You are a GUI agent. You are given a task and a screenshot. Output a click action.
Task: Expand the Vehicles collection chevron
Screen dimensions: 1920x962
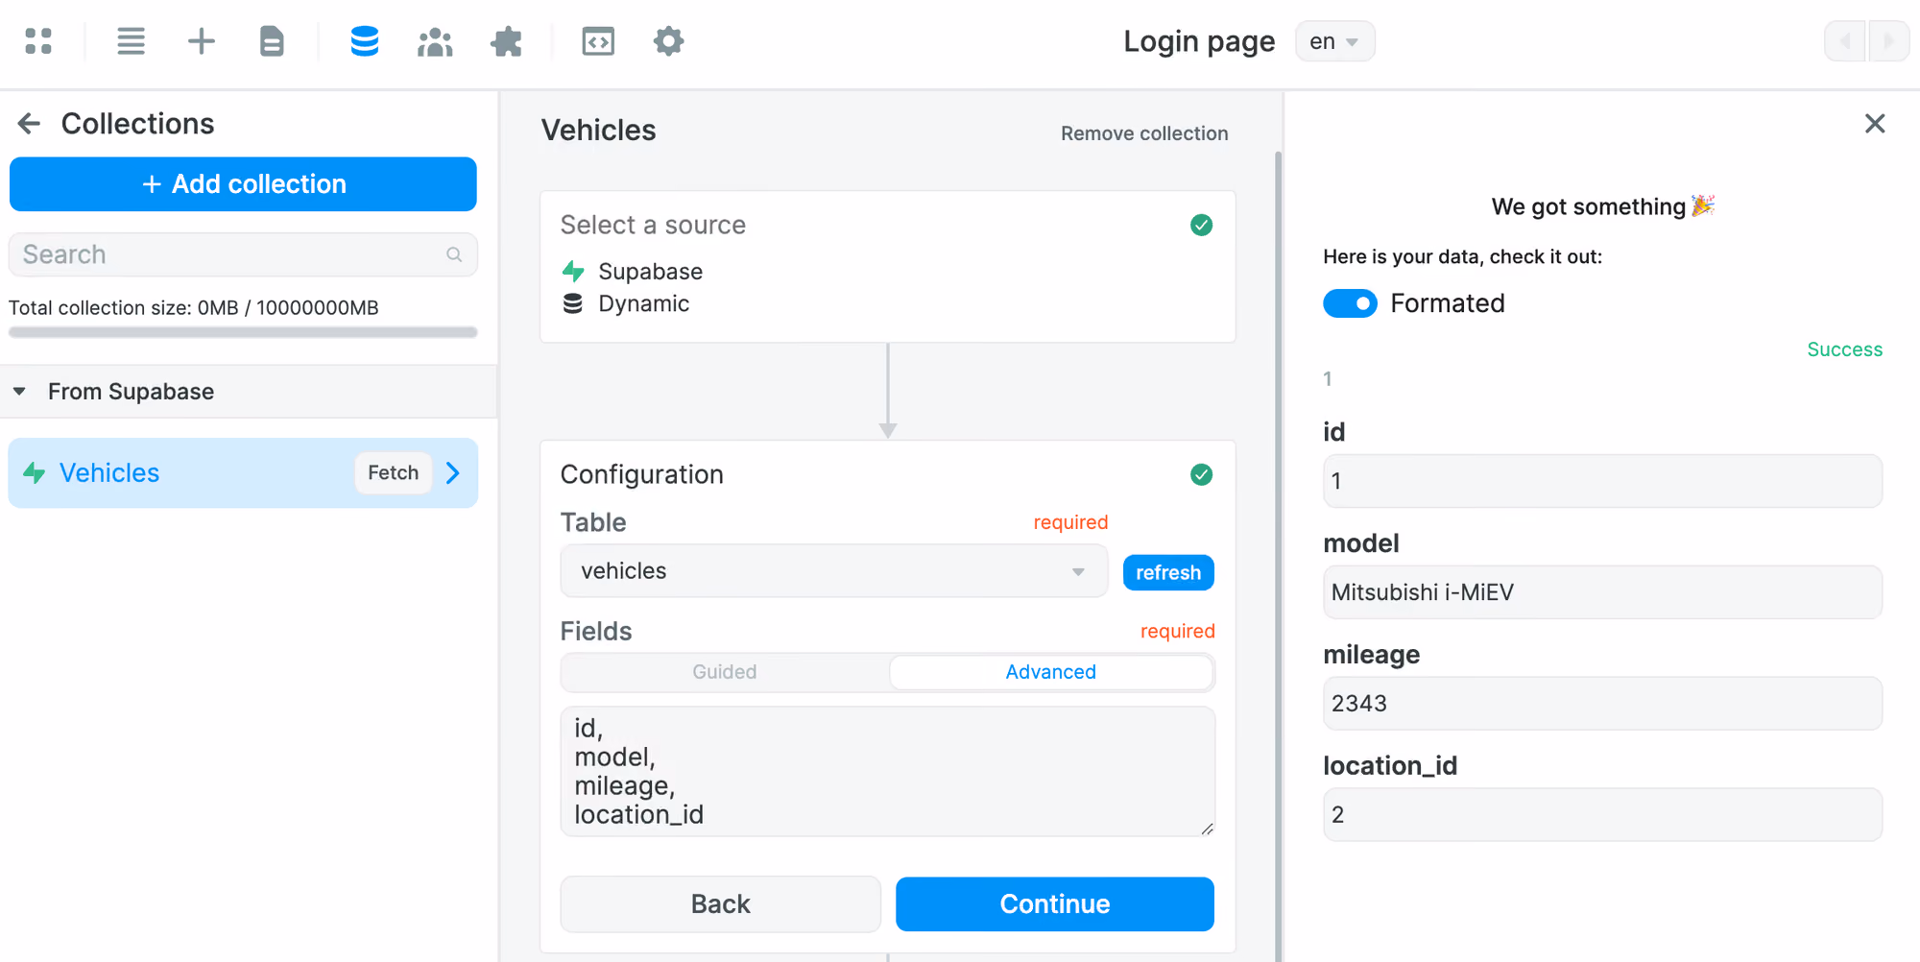click(x=453, y=472)
